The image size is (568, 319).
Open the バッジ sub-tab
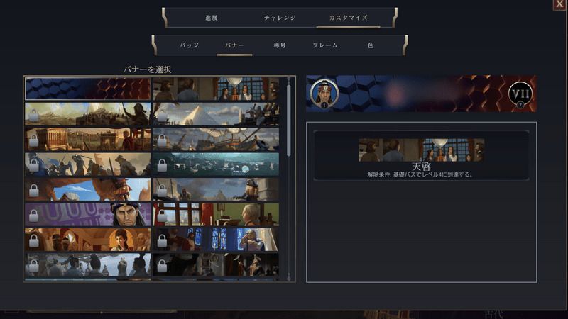click(x=189, y=45)
